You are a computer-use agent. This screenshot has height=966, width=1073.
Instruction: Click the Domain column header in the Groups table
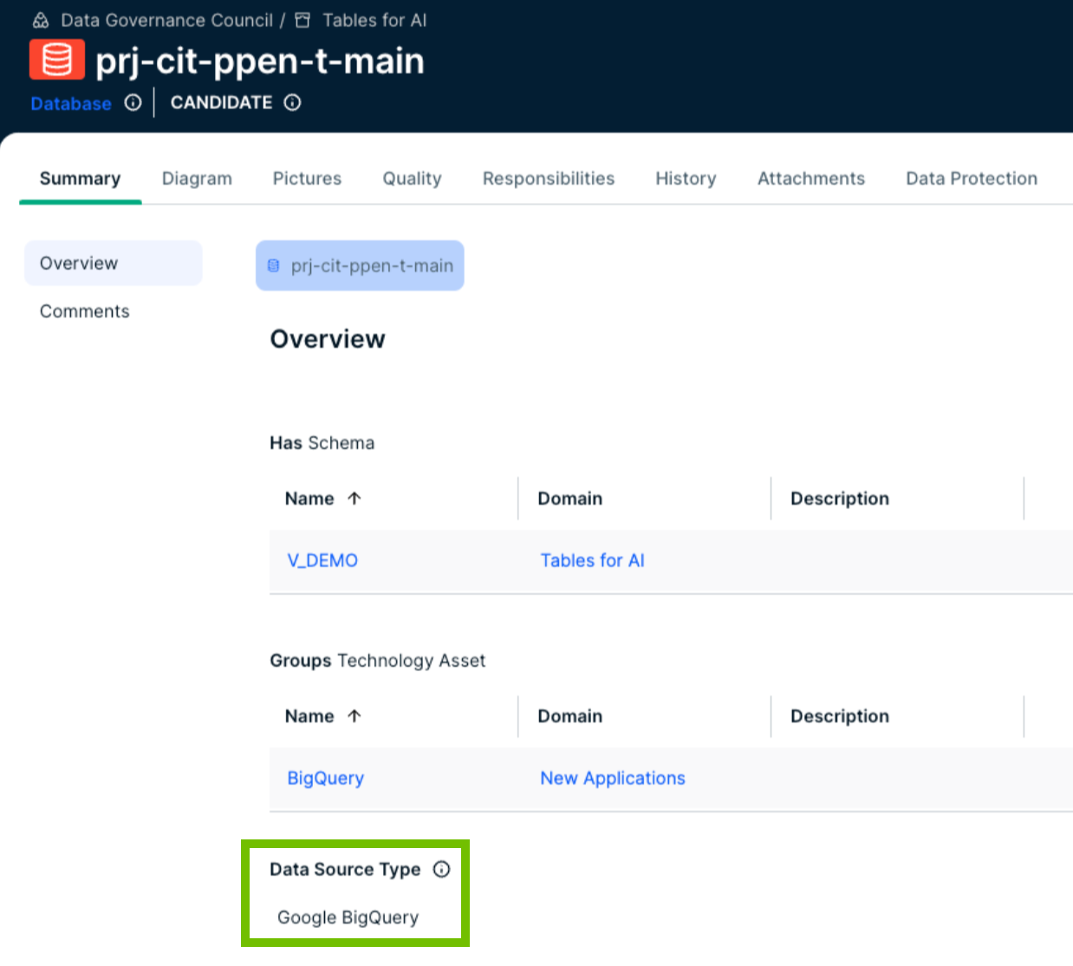[x=570, y=715]
